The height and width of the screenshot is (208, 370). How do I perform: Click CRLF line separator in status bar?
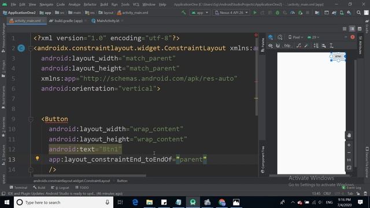click(x=327, y=194)
